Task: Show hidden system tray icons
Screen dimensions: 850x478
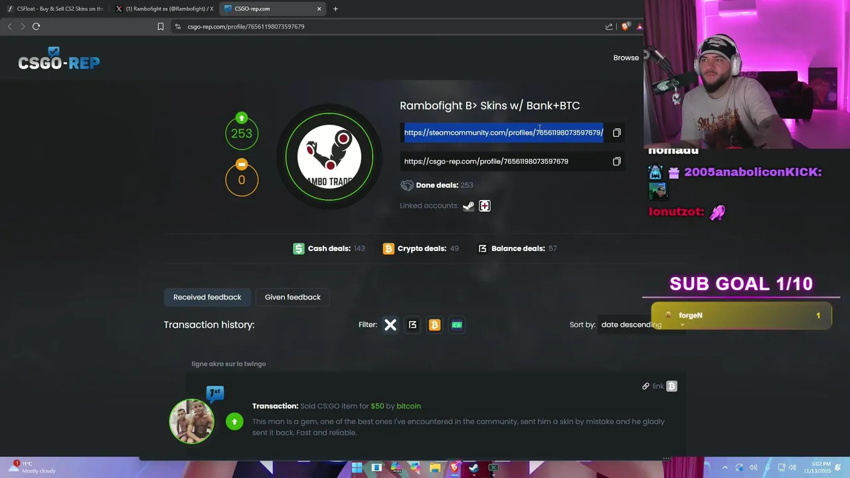Action: (x=724, y=468)
